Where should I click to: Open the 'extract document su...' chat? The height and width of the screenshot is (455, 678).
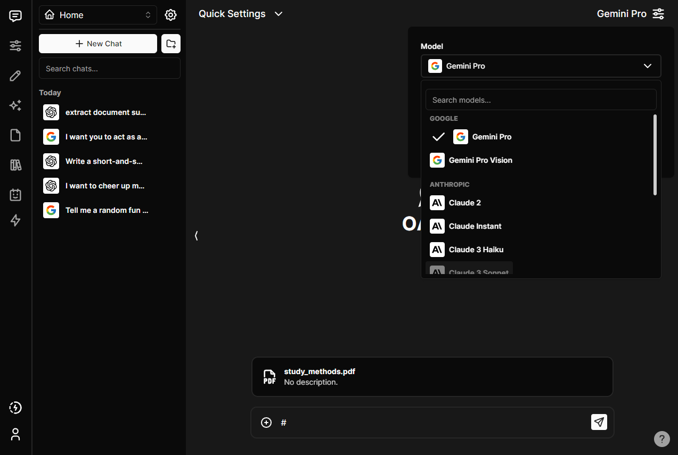point(109,112)
